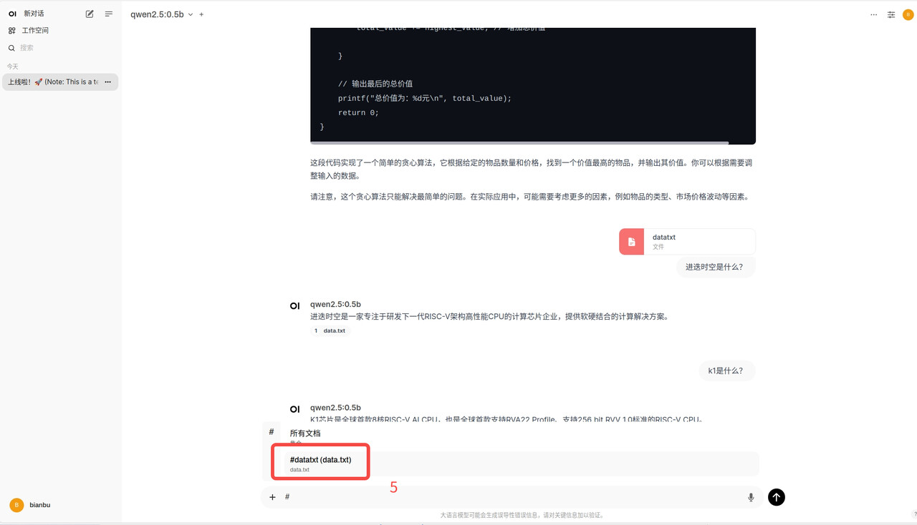This screenshot has width=917, height=525.
Task: Click the new chat edit icon
Action: tap(90, 14)
